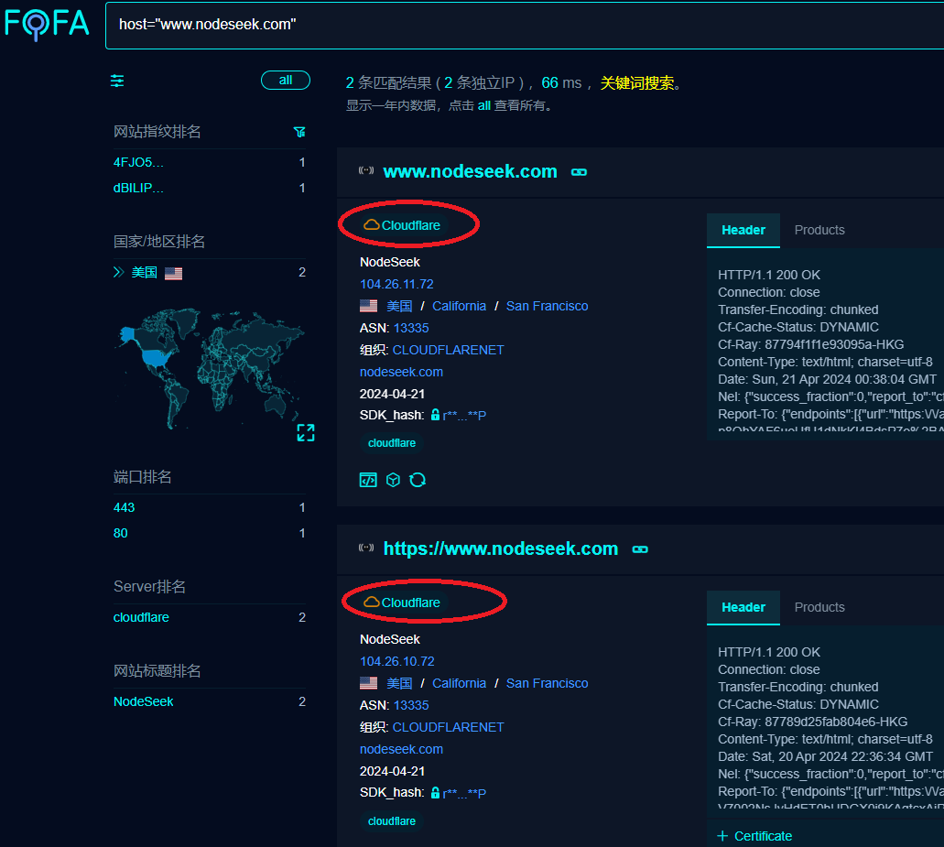The image size is (944, 847).
Task: Open the filter settings sliders icon
Action: coord(117,81)
